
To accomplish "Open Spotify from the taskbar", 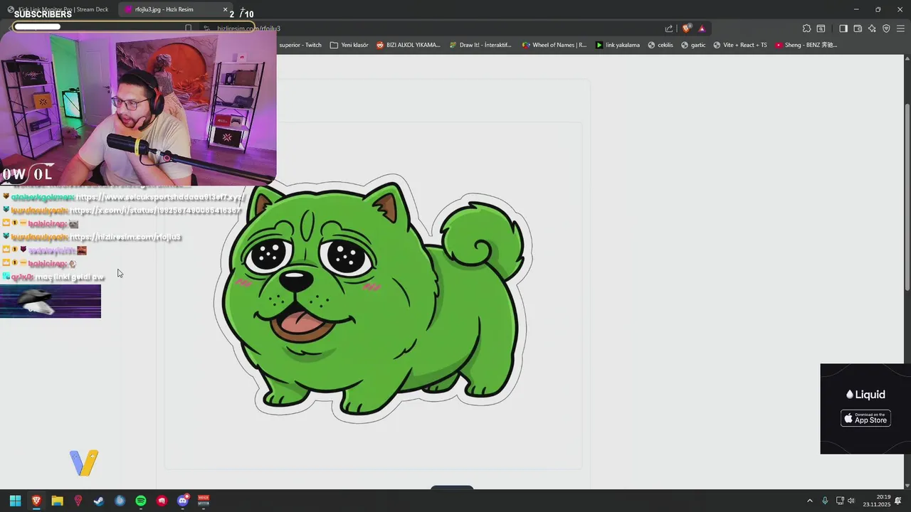I will click(x=141, y=501).
